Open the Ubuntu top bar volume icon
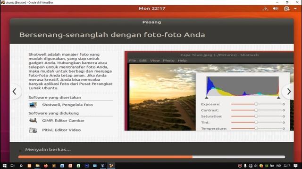The width and height of the screenshot is (302, 169). (276, 8)
